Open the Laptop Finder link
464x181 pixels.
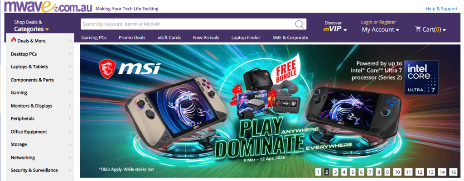[x=246, y=38]
